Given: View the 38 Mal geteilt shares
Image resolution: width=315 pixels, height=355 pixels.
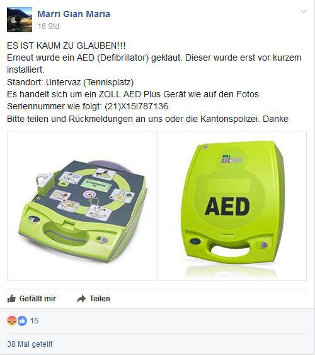Looking at the screenshot, I should coord(30,344).
